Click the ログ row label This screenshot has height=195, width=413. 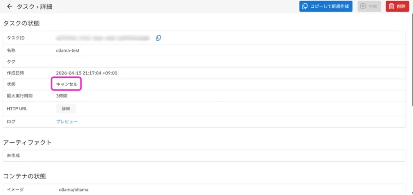pyautogui.click(x=11, y=122)
